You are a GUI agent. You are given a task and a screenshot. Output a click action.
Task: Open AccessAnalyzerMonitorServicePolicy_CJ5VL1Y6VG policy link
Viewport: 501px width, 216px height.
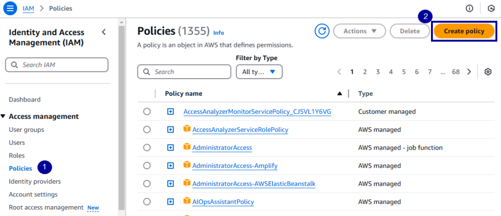click(257, 112)
